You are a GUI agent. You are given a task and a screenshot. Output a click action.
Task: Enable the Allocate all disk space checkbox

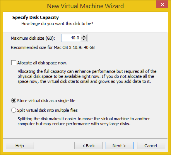click(14, 63)
